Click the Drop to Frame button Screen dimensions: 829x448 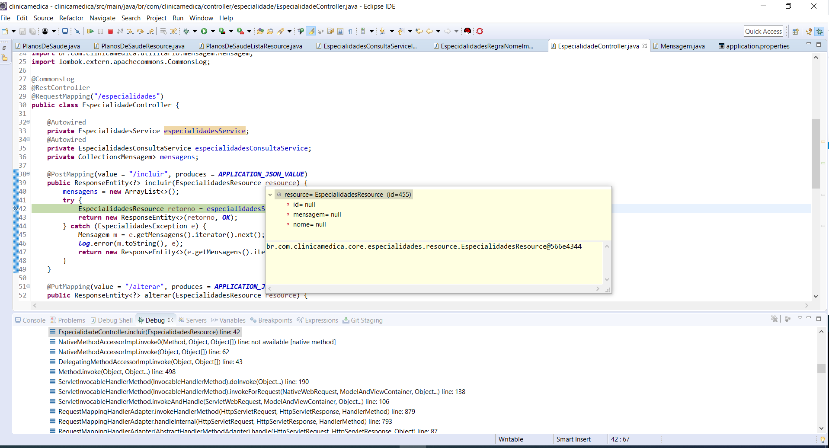tap(163, 31)
